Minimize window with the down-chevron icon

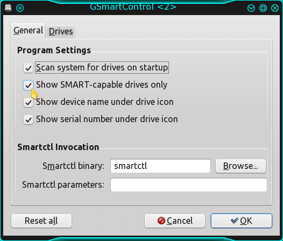pyautogui.click(x=251, y=8)
